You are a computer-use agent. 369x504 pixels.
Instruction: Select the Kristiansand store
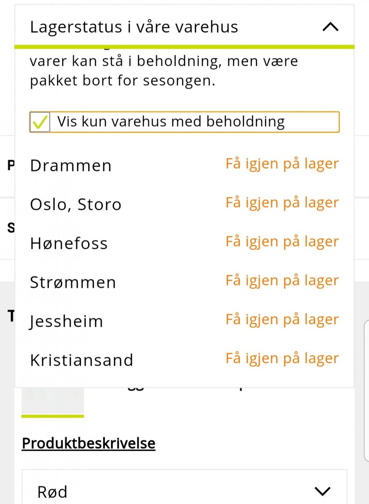coord(81,360)
